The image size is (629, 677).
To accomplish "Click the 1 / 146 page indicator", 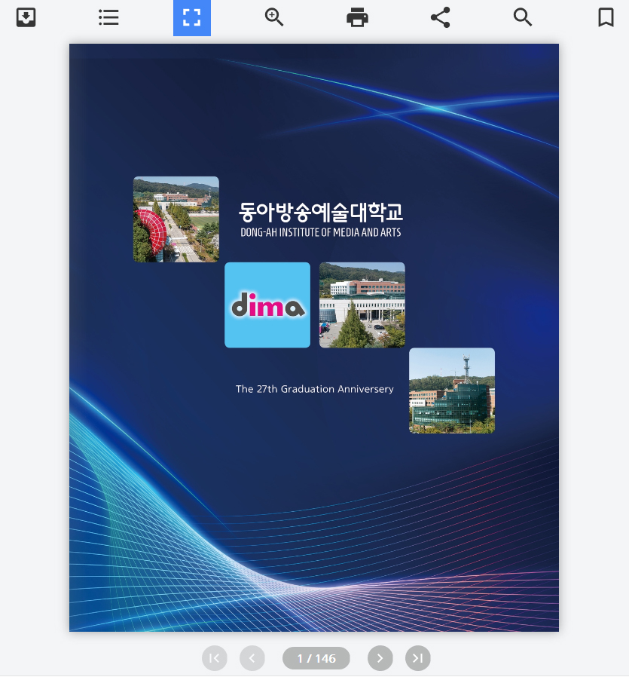I will 316,658.
